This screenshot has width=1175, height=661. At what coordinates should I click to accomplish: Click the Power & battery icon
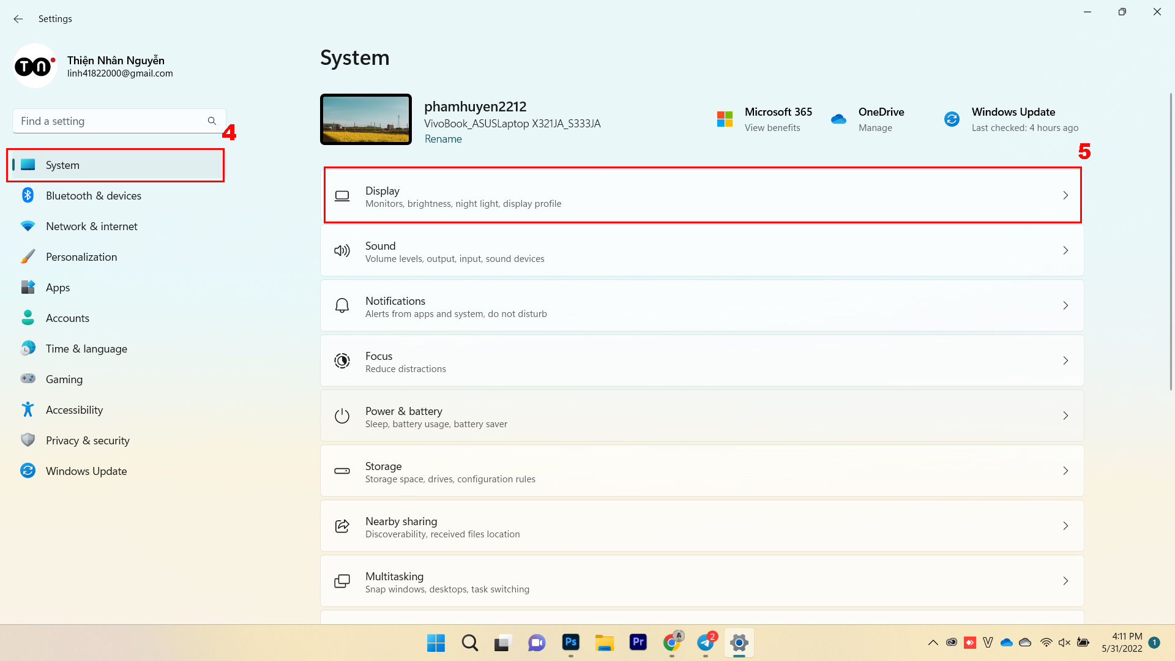(342, 416)
